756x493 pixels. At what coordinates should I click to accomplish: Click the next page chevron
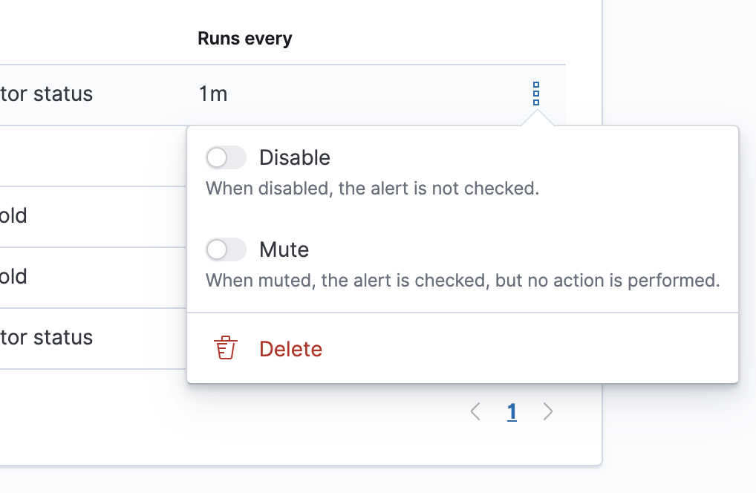(548, 411)
